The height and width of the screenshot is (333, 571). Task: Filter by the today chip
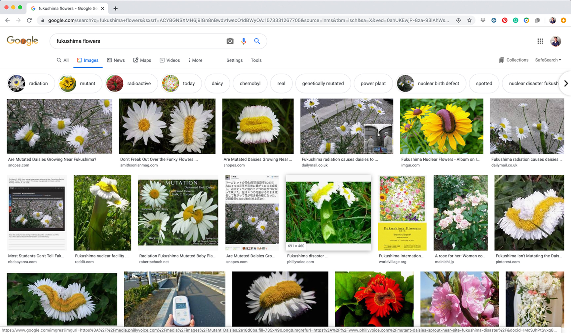(181, 84)
